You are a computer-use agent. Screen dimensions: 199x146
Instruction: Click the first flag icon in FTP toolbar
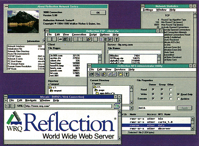(106, 39)
